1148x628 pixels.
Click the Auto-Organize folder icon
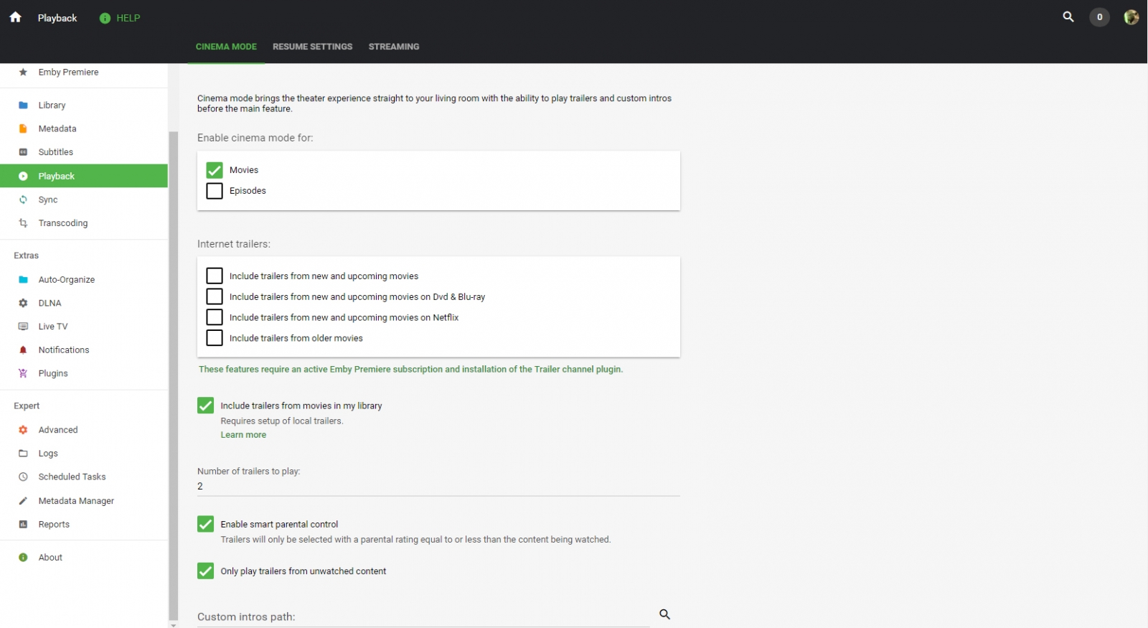(23, 280)
